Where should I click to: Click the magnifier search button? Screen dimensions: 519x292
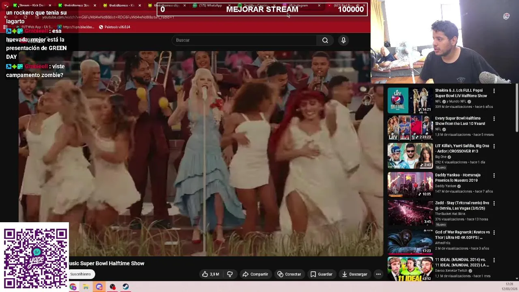325,40
